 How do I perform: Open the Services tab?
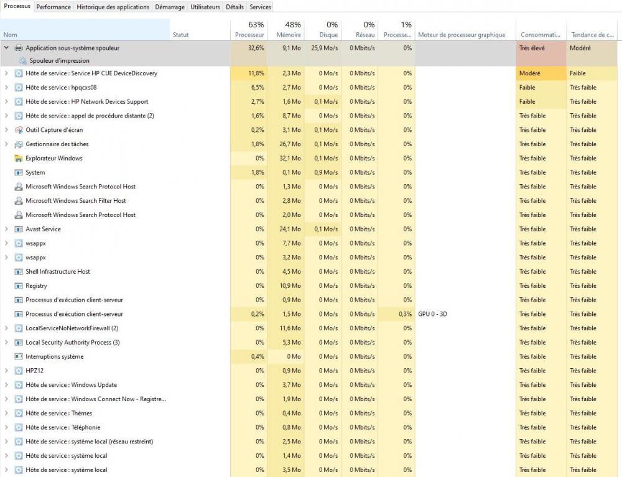pos(260,7)
